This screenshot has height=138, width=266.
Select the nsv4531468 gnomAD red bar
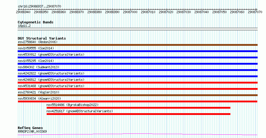point(137,89)
